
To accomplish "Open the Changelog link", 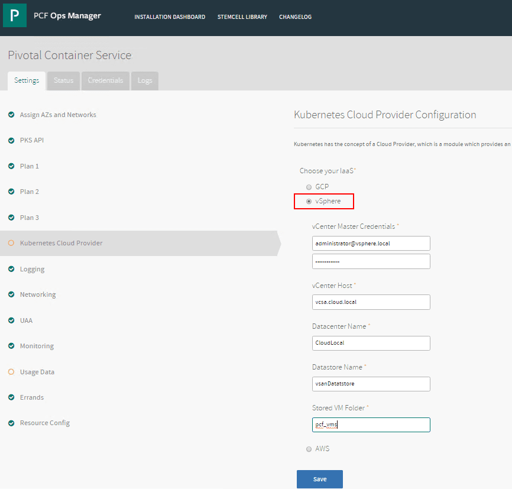I will pyautogui.click(x=295, y=17).
